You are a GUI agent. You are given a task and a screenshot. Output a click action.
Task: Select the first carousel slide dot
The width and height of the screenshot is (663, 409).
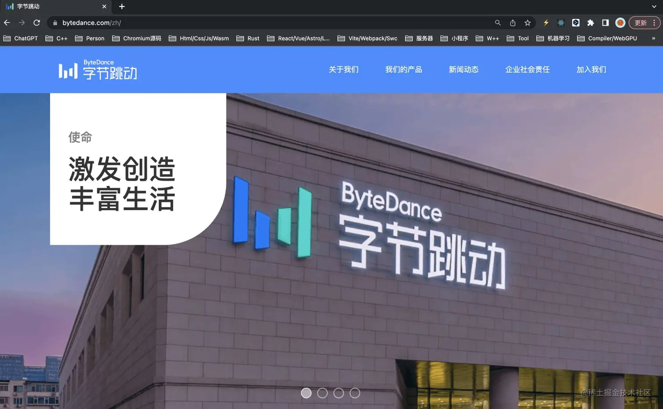[x=306, y=393]
